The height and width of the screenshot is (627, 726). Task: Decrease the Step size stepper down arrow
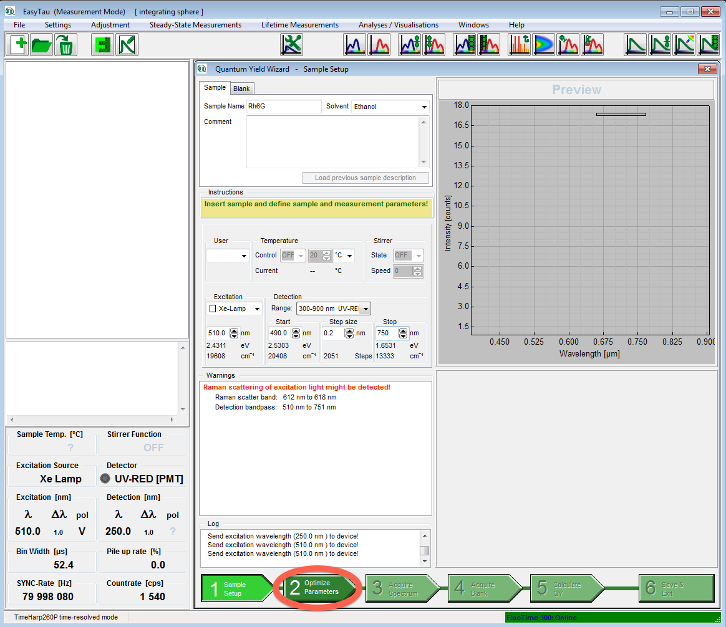point(349,336)
